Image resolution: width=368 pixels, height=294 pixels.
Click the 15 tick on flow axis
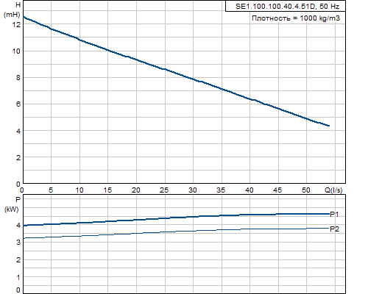point(107,190)
